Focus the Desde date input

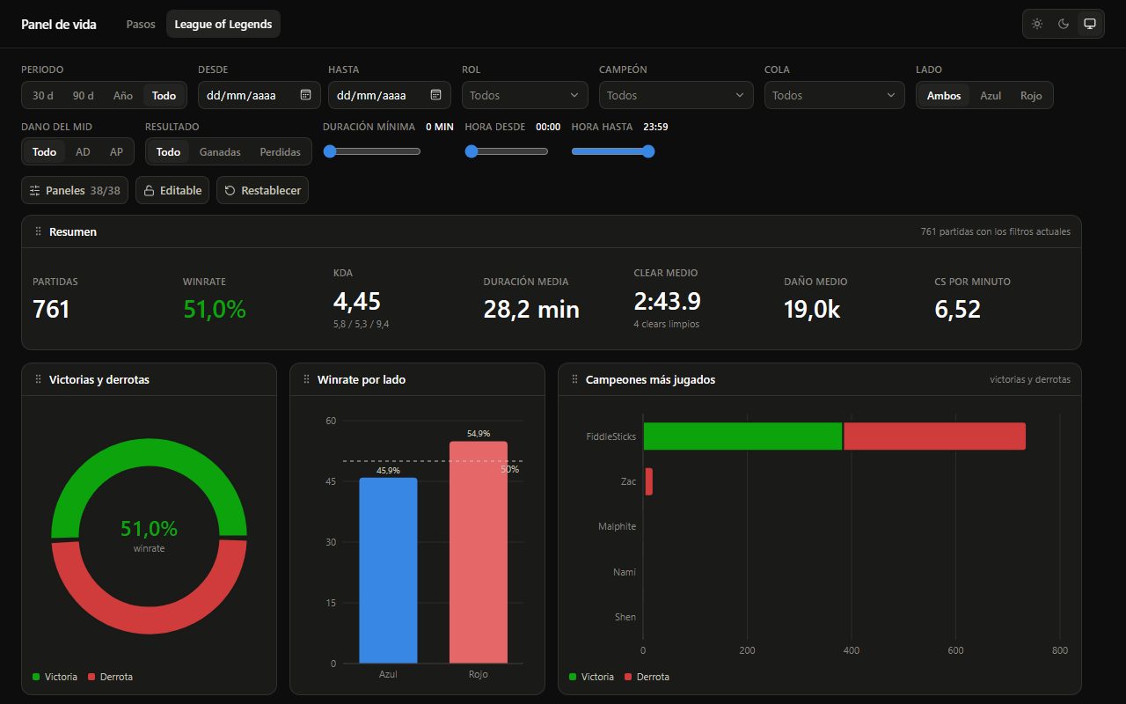(x=260, y=95)
